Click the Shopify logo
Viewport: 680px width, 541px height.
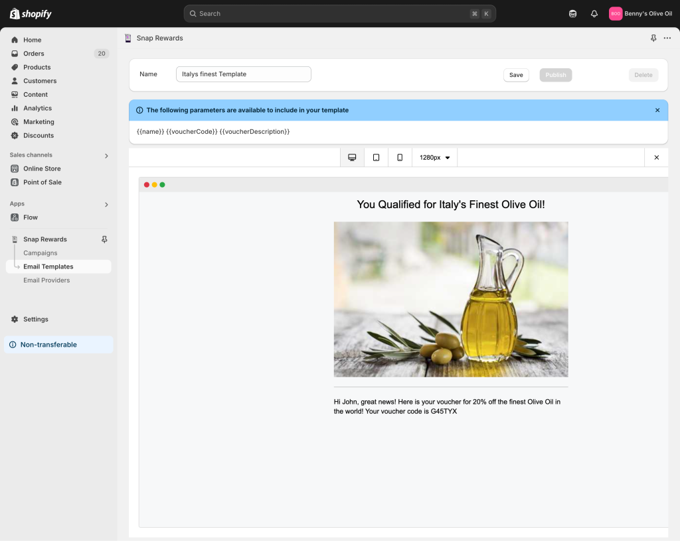tap(31, 14)
